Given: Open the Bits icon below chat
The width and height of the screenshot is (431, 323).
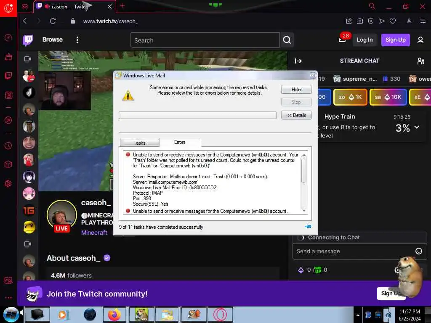Looking at the screenshot, I should point(301,270).
